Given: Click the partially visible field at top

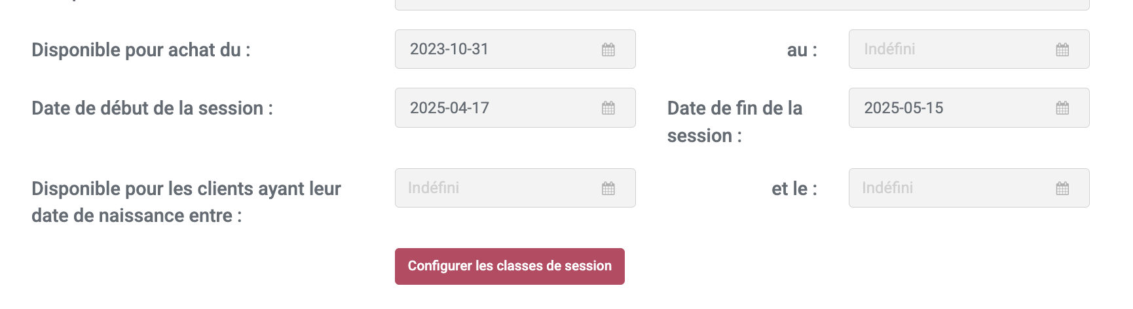Looking at the screenshot, I should coord(741,5).
